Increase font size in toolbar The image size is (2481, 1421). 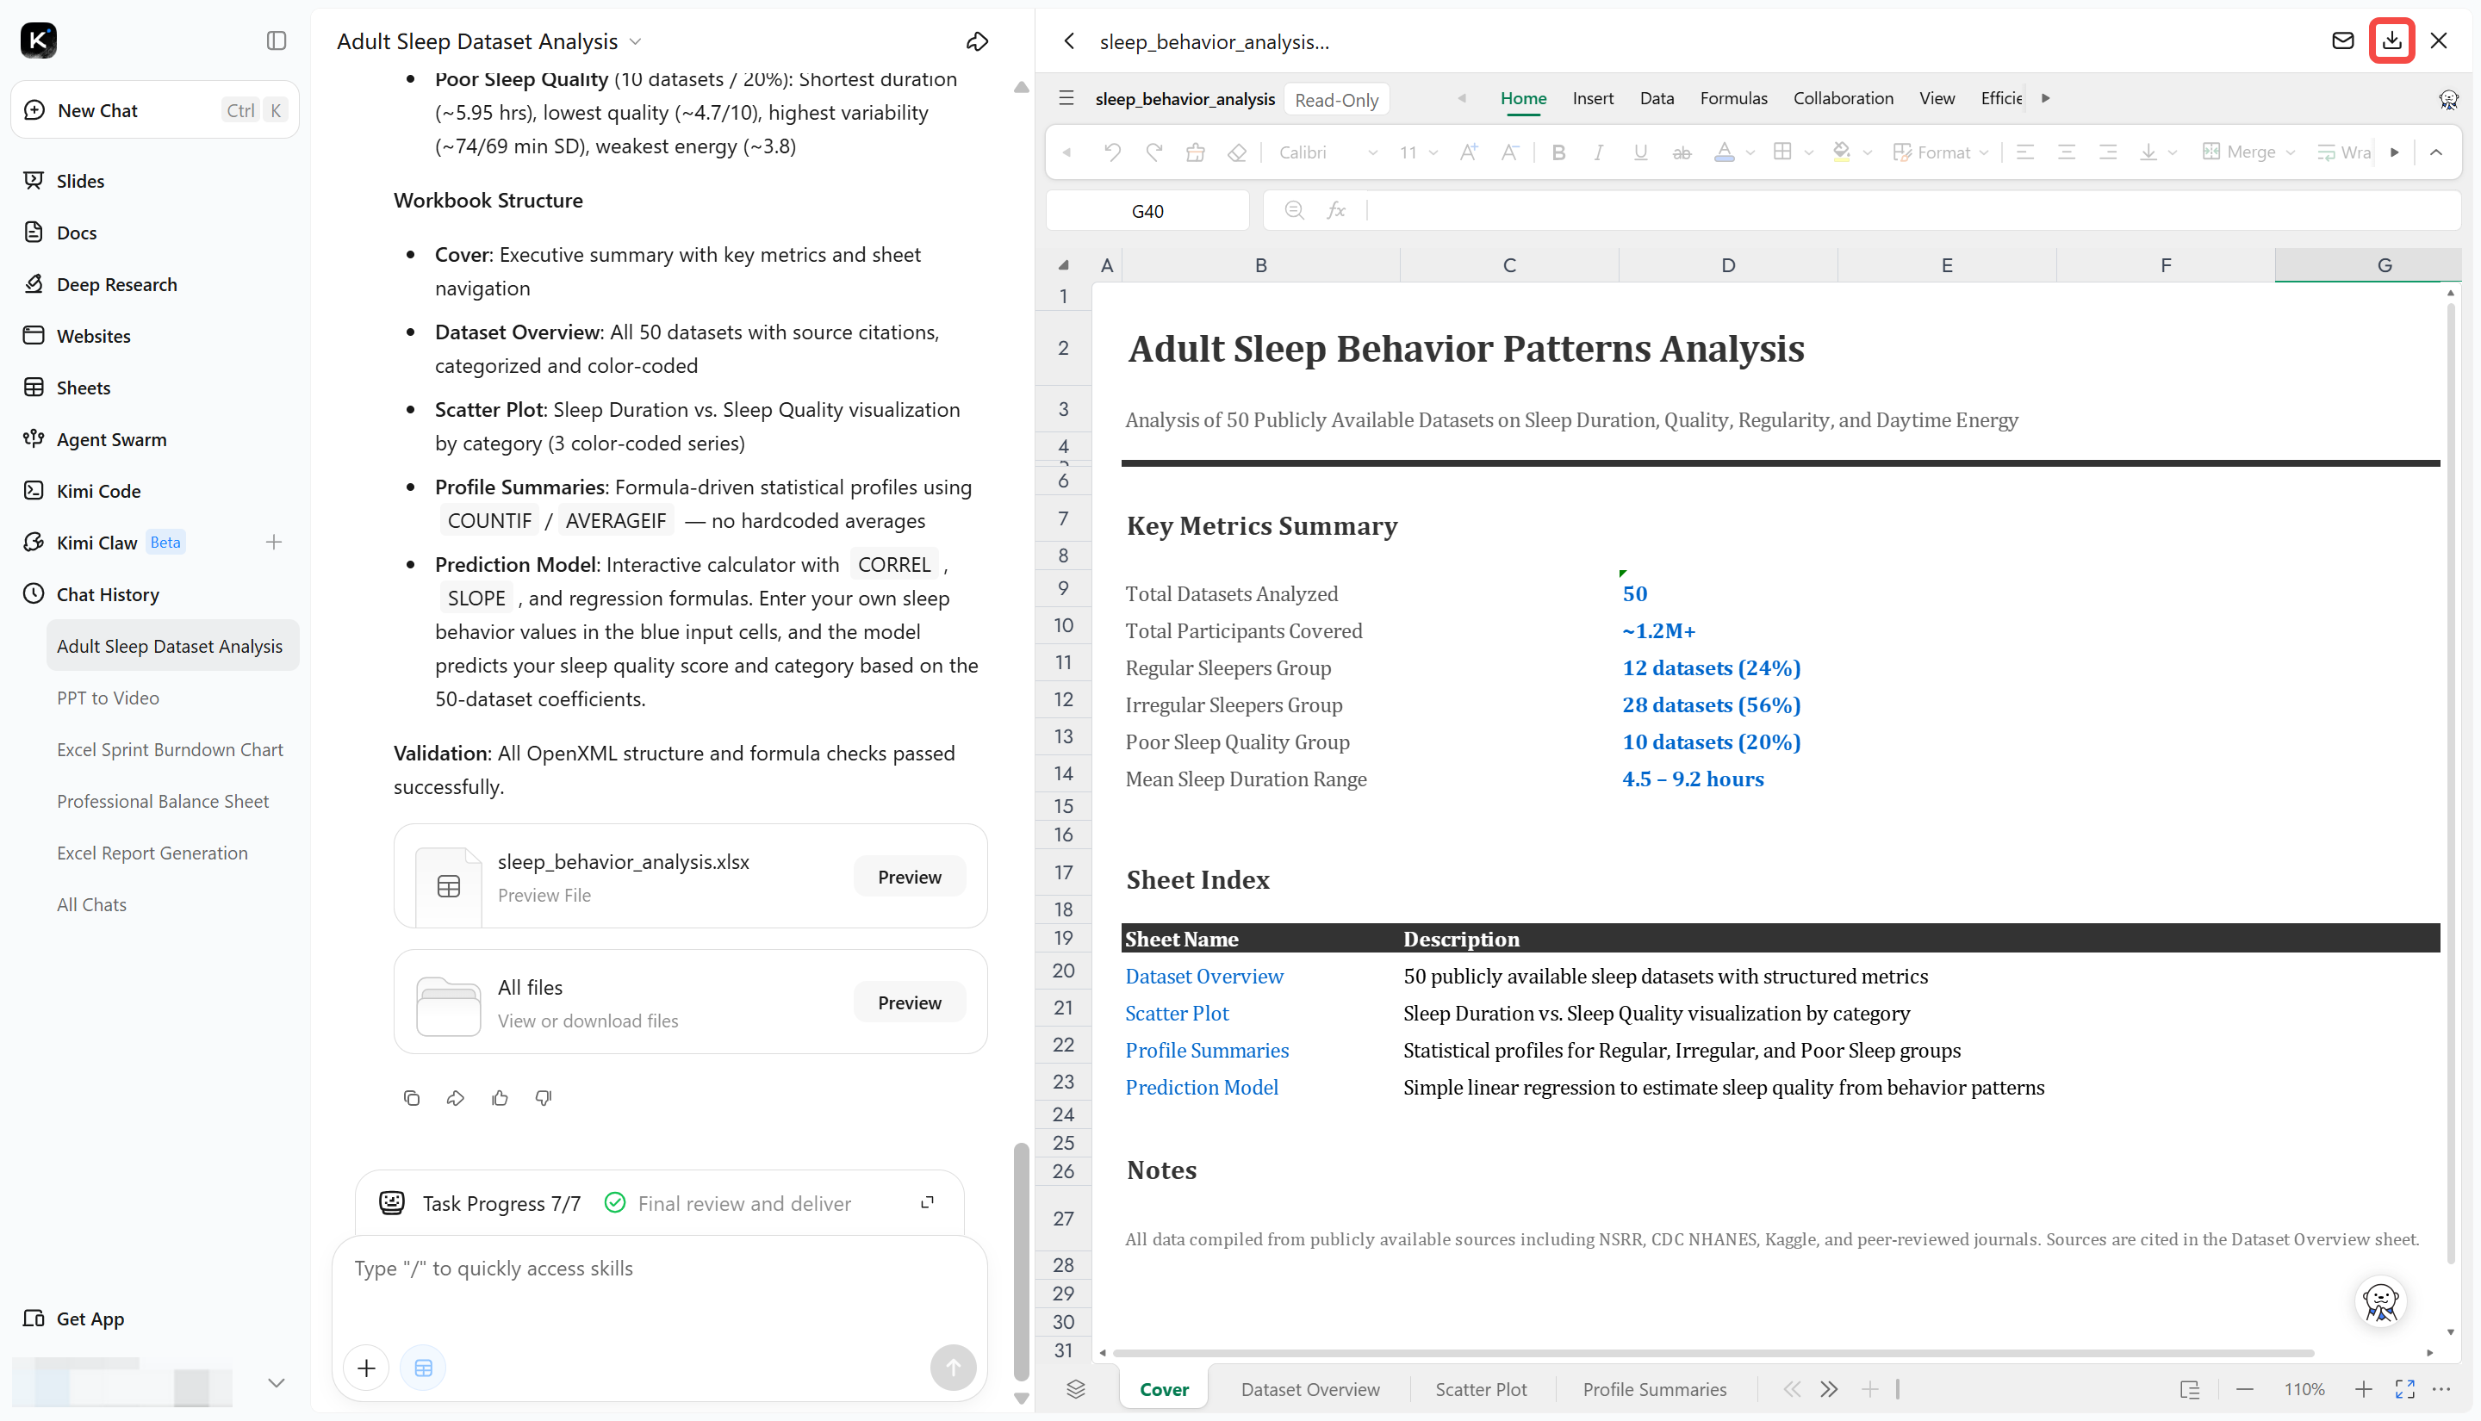1468,152
